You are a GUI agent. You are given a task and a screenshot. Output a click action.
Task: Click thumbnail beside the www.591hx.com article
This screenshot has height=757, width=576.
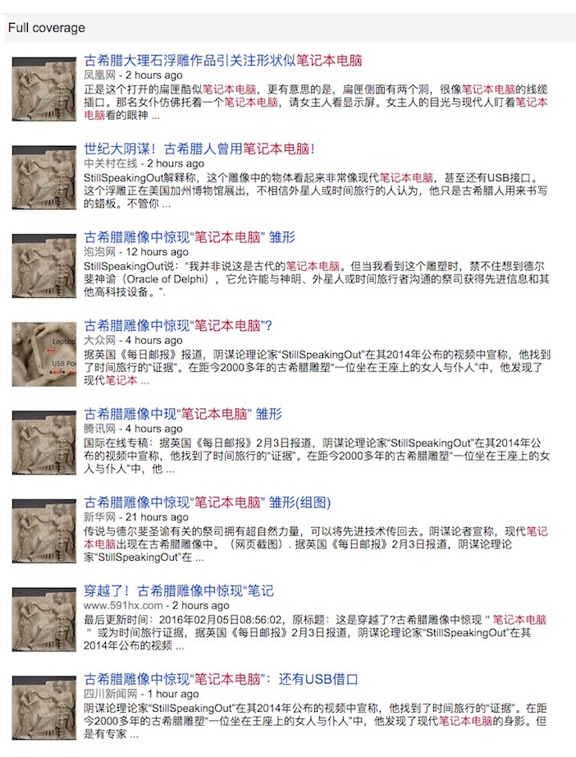(x=44, y=619)
